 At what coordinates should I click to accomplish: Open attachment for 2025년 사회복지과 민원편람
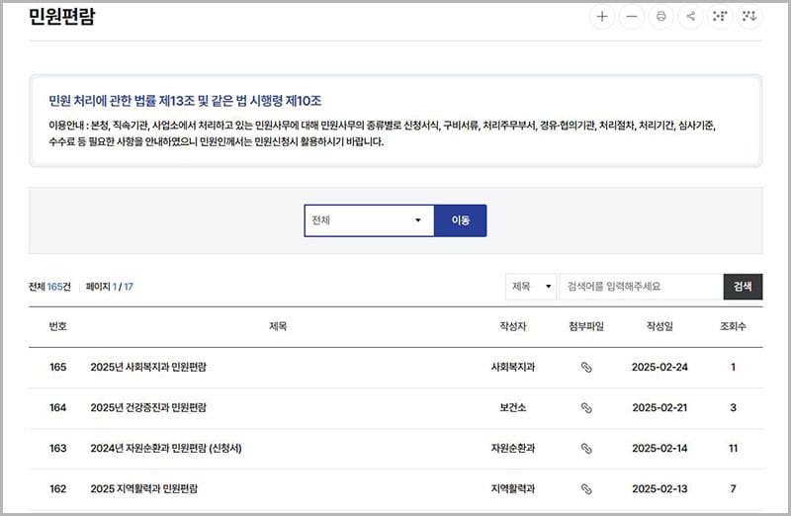coord(585,367)
